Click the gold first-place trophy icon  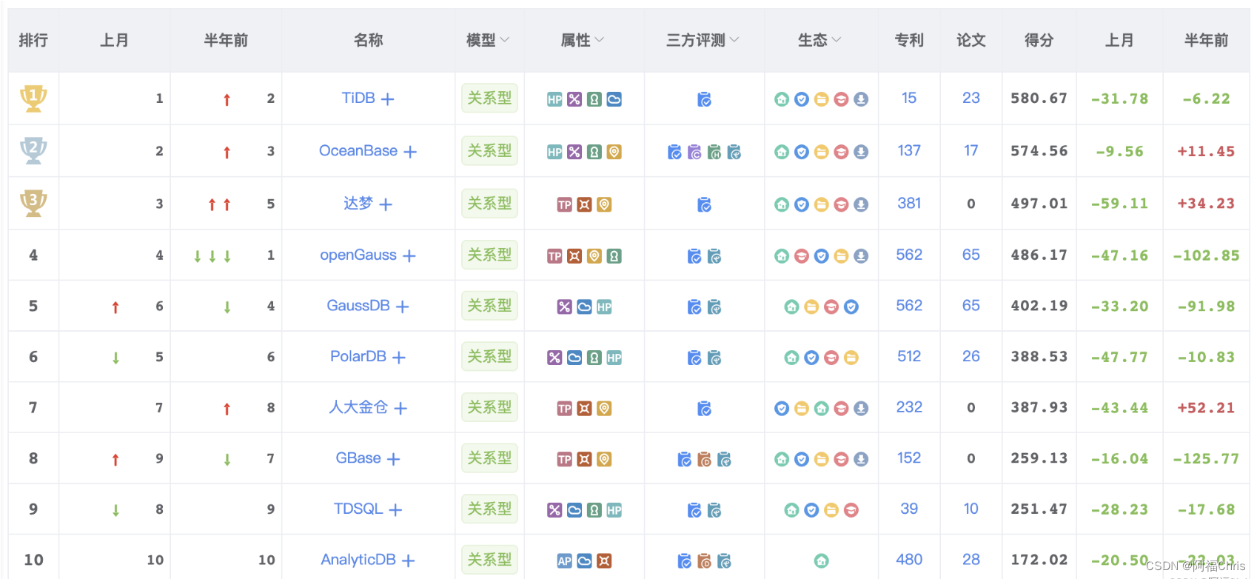pos(33,98)
